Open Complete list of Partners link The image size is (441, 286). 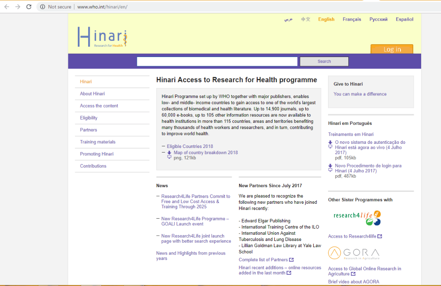coord(263,260)
